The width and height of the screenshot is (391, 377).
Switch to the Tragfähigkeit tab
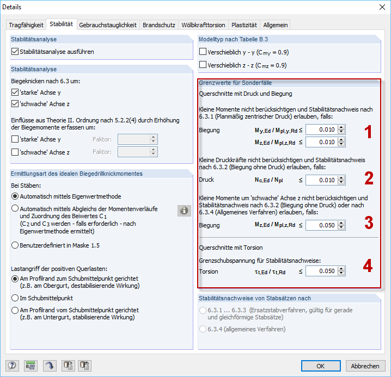(26, 25)
